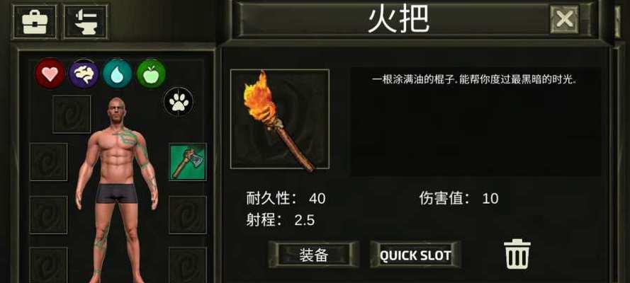630x283 pixels.
Task: Tap the blue water drop thirst icon
Action: [118, 74]
